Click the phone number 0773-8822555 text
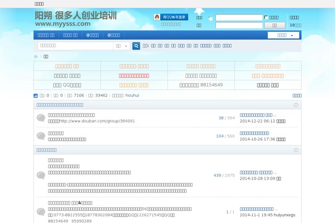The image size is (335, 223). [66, 215]
